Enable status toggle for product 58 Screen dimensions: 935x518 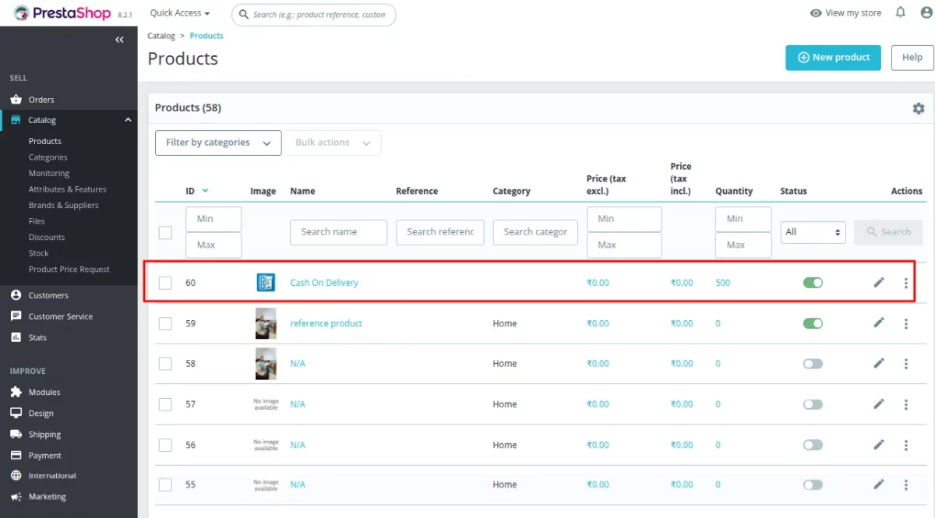(813, 364)
